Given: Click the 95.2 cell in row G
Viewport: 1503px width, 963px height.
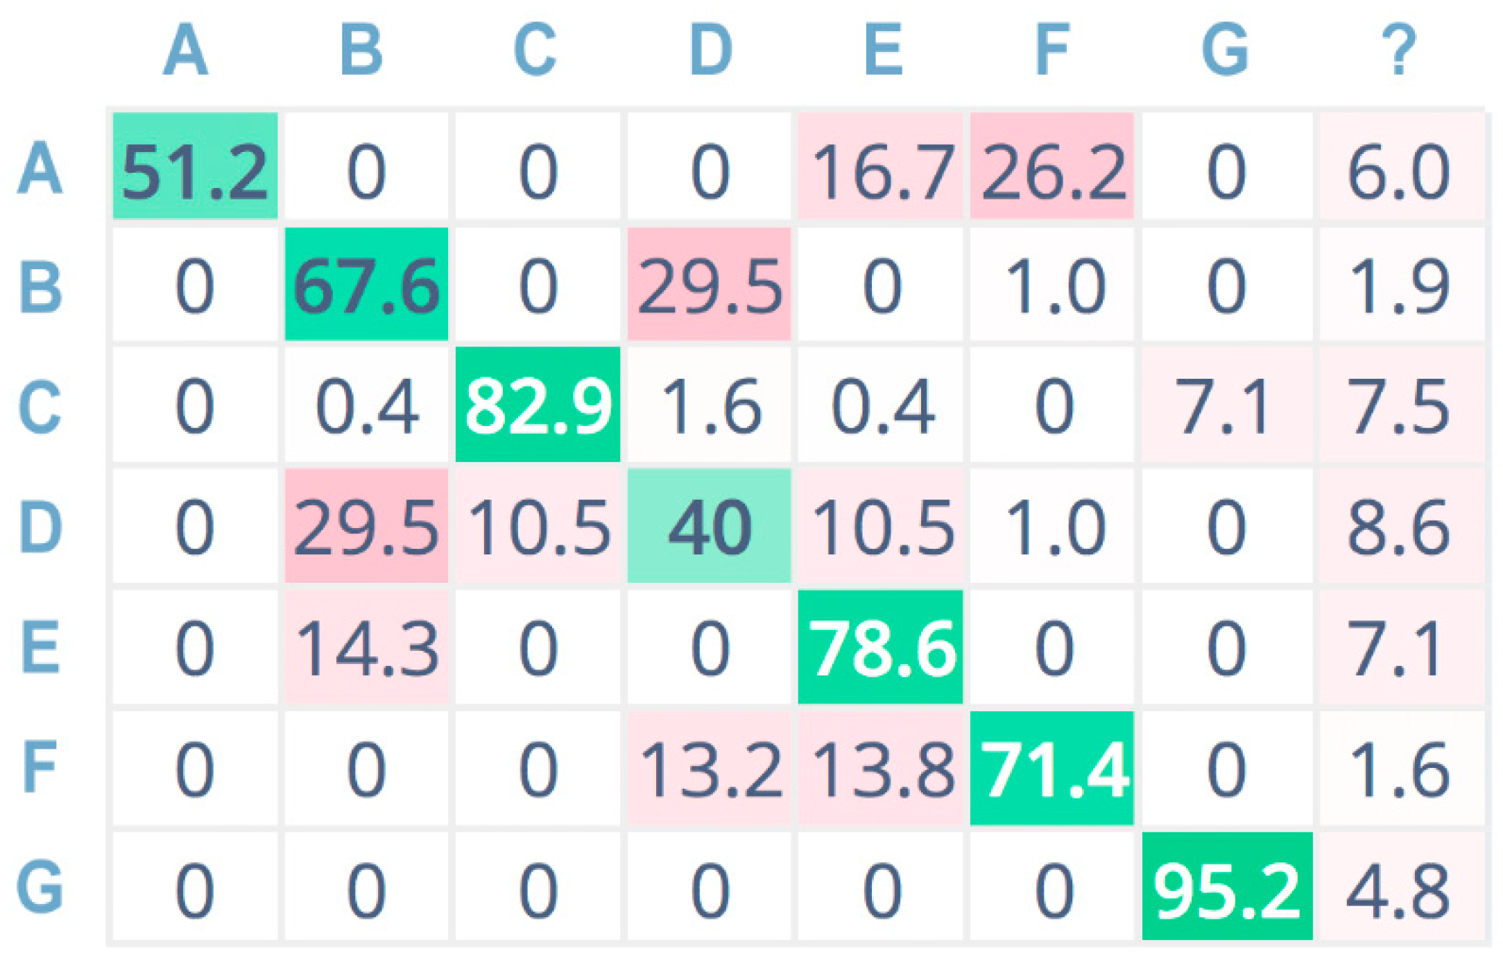Looking at the screenshot, I should pos(1227,887).
